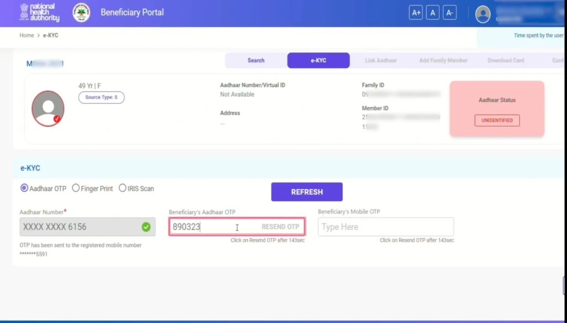Increase font size with A+ button
Screen dimensions: 567x323
pyautogui.click(x=415, y=13)
